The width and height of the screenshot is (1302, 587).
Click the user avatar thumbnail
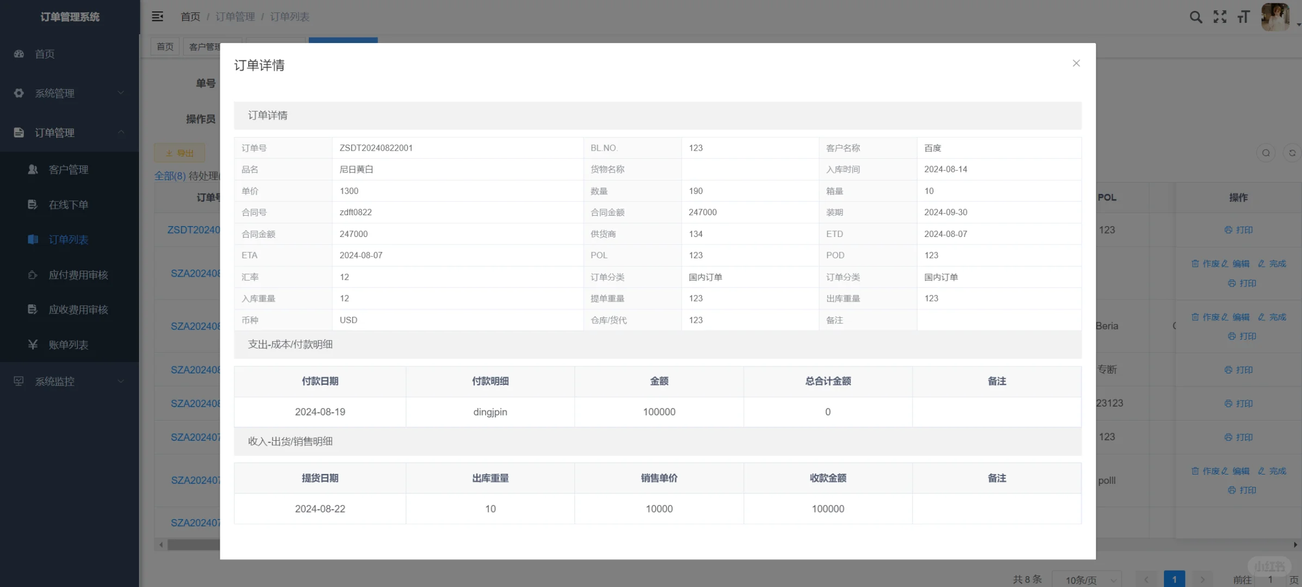click(1275, 17)
